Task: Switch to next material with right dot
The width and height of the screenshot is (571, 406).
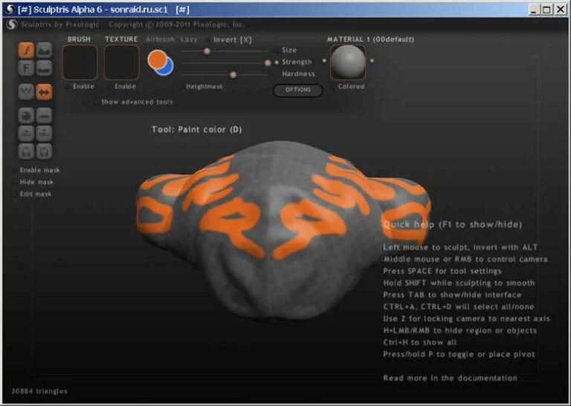Action: [x=372, y=61]
